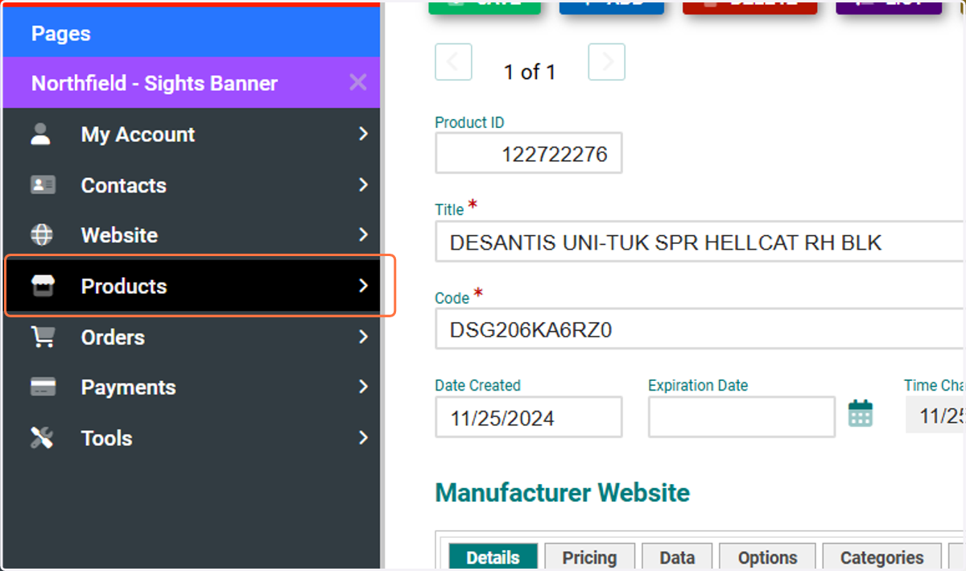Screen dimensions: 966x571
Task: Expand the Payments chevron
Action: tap(363, 387)
